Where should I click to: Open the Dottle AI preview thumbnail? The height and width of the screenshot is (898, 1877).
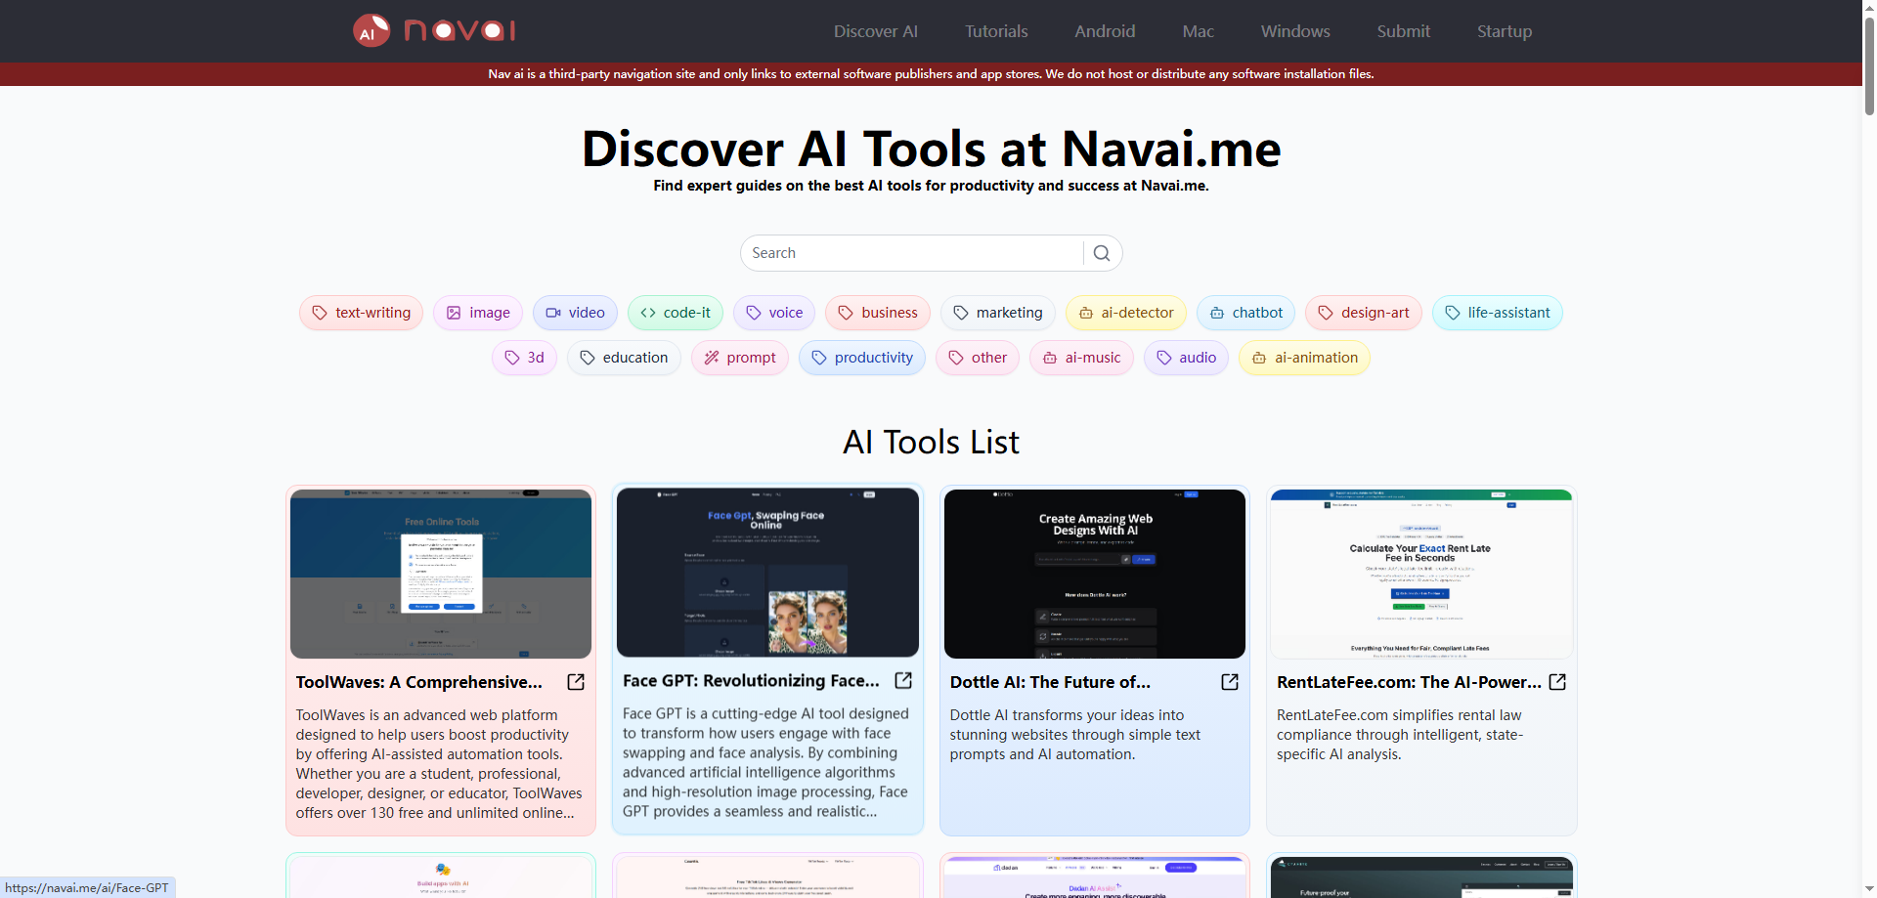tap(1094, 574)
